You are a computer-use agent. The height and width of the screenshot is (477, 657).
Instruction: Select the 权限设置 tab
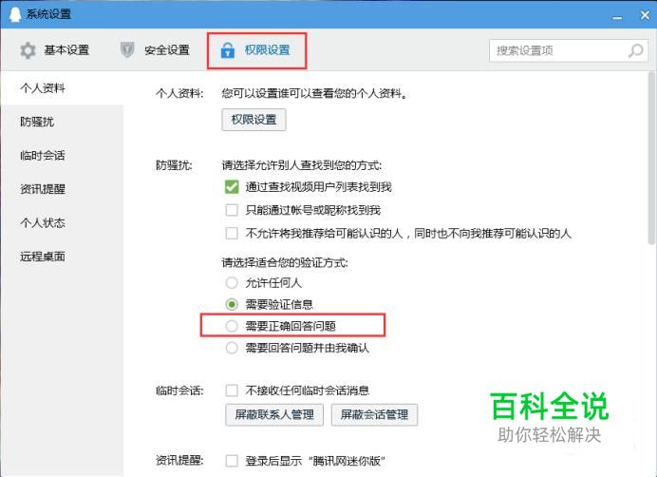(256, 50)
